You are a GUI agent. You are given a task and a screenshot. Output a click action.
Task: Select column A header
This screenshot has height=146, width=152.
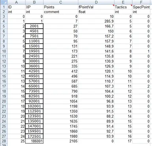coord(16,2)
